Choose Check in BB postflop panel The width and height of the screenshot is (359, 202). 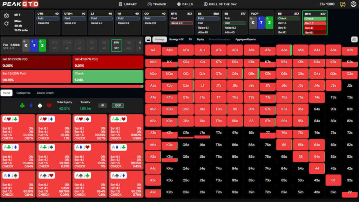tap(288, 18)
